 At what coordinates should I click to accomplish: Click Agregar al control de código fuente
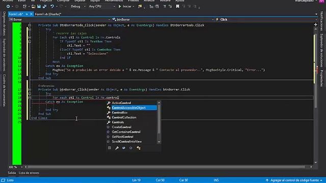[x=294, y=180]
